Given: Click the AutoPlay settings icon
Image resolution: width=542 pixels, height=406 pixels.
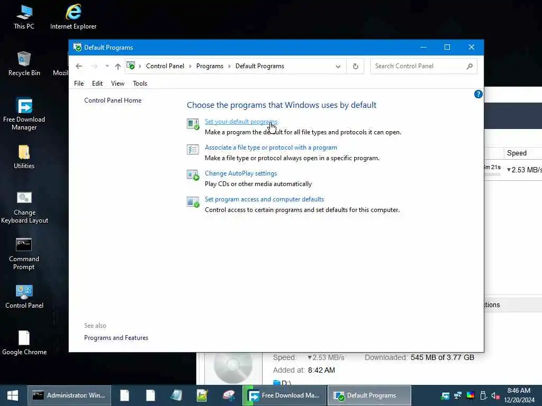Looking at the screenshot, I should pyautogui.click(x=193, y=175).
